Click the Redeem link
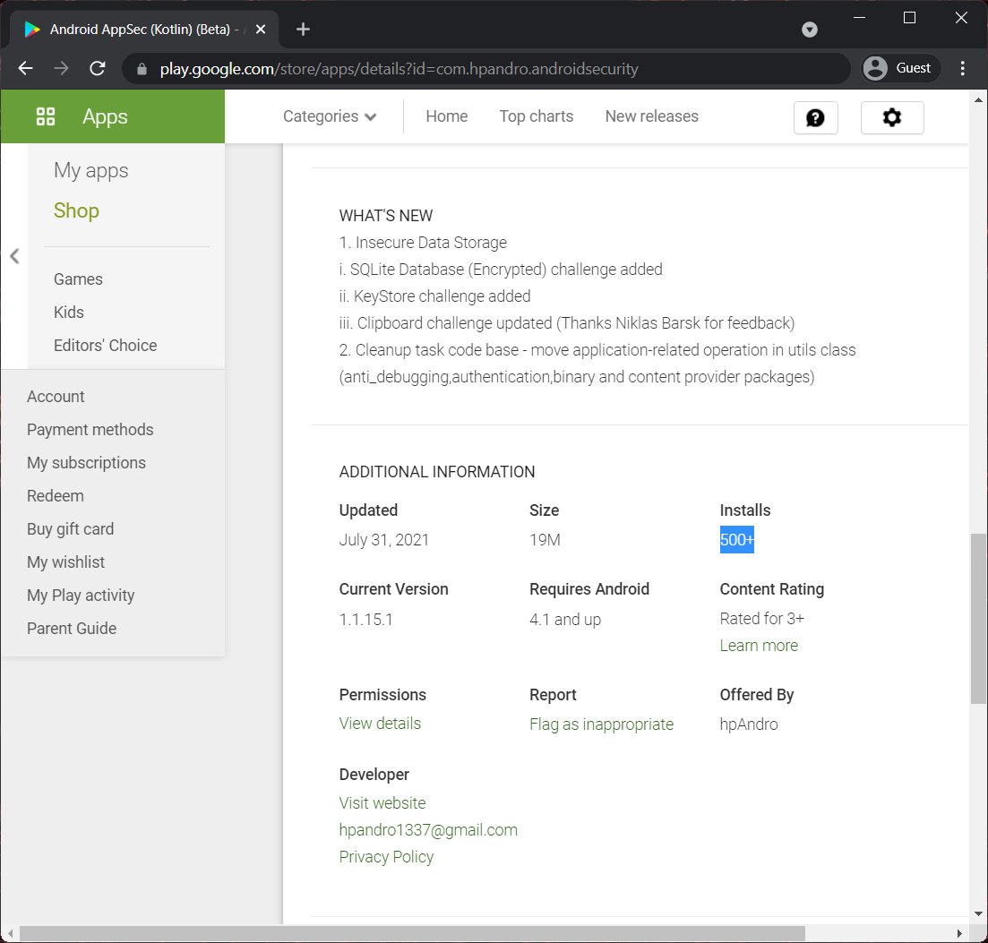 tap(55, 496)
